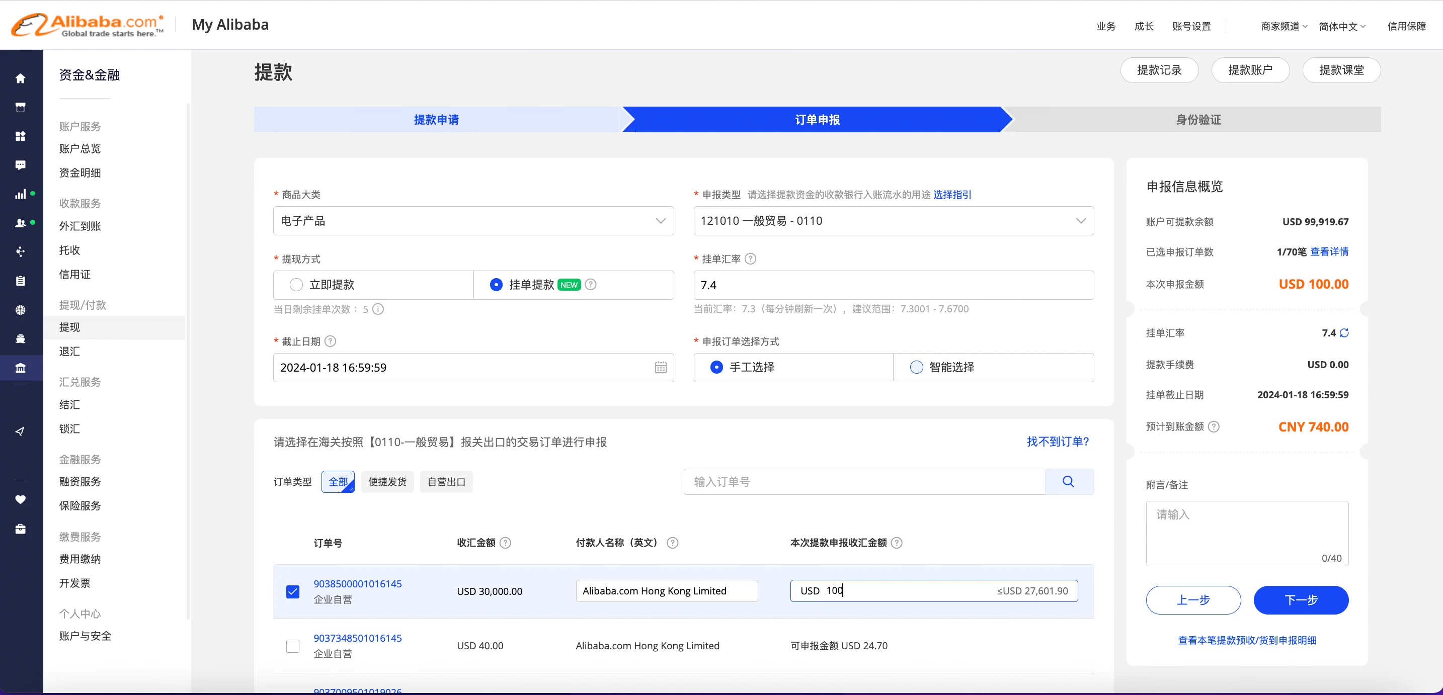Open the 找不到订单? link

[1058, 442]
